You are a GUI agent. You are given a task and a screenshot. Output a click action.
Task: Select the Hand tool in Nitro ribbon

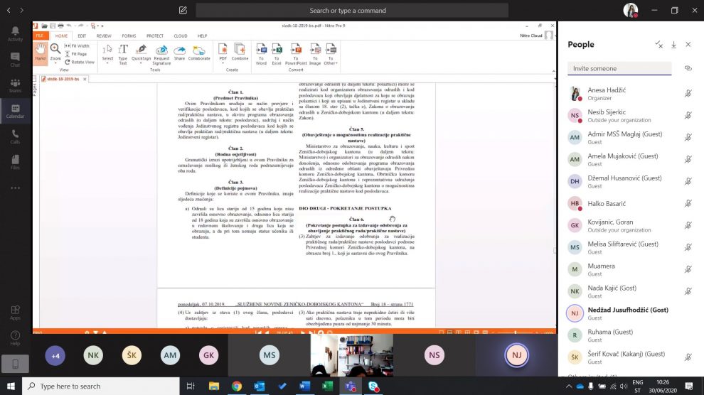(40, 53)
